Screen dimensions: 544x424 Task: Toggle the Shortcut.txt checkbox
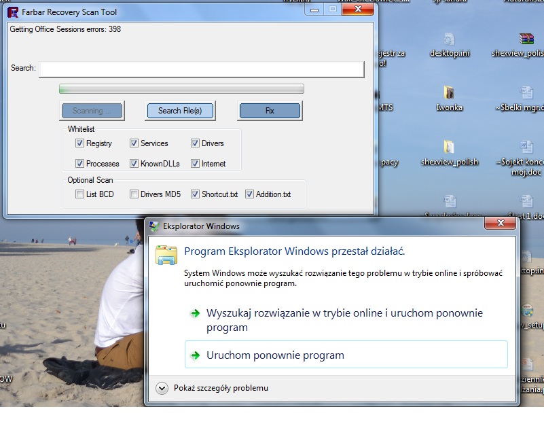[x=195, y=194]
